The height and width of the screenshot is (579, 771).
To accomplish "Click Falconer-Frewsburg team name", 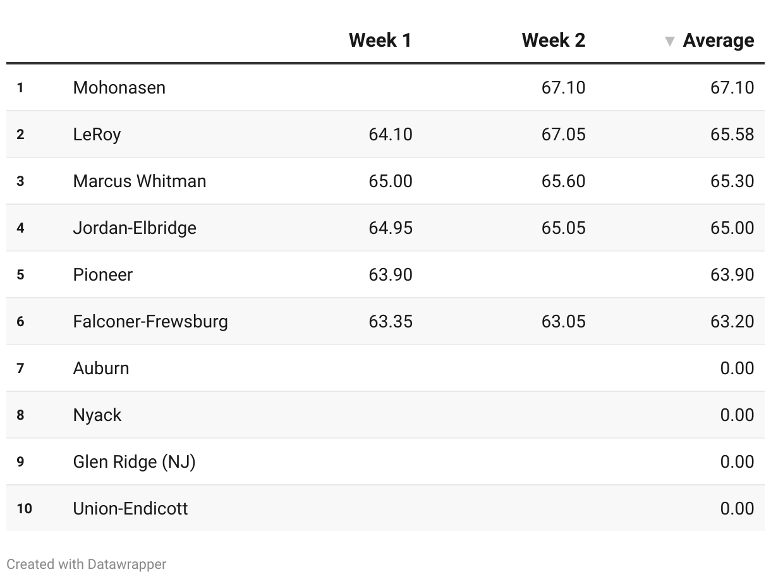I will coord(150,321).
